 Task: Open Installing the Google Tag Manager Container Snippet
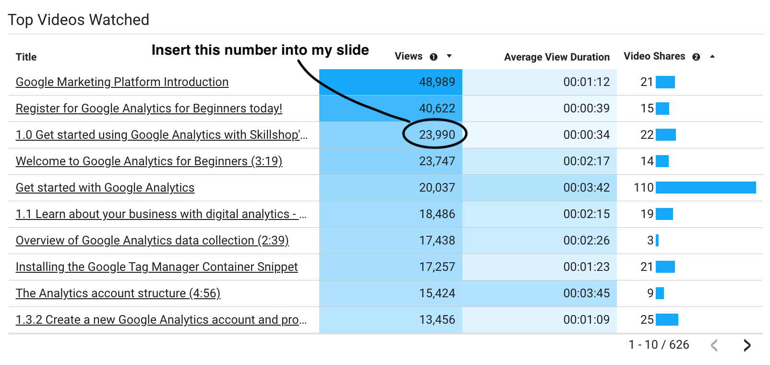[156, 267]
